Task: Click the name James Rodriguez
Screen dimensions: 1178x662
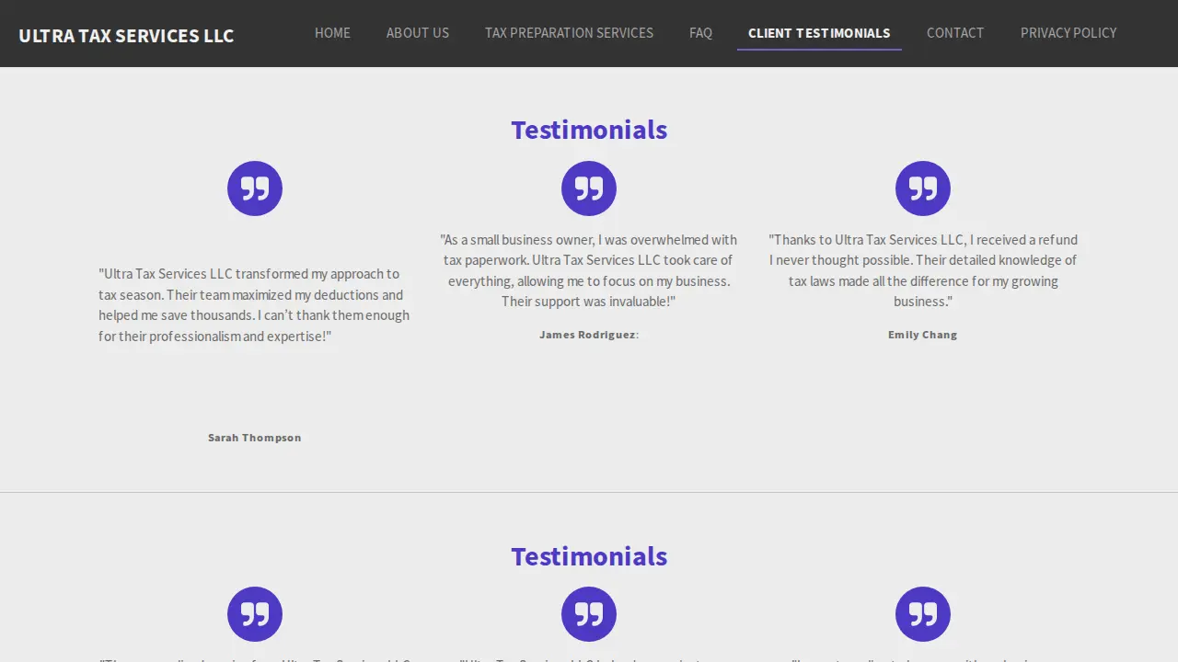Action: pos(589,335)
